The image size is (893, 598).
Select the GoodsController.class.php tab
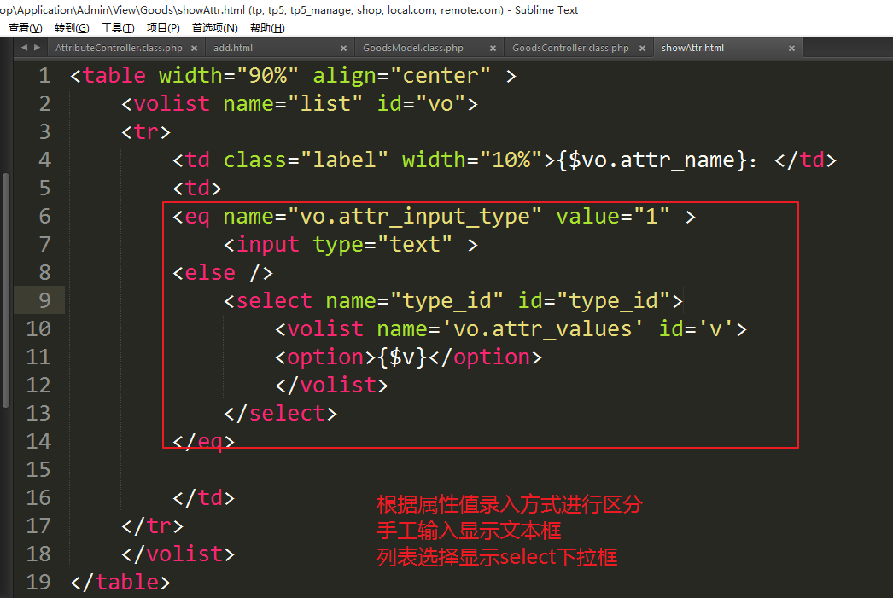pos(570,49)
